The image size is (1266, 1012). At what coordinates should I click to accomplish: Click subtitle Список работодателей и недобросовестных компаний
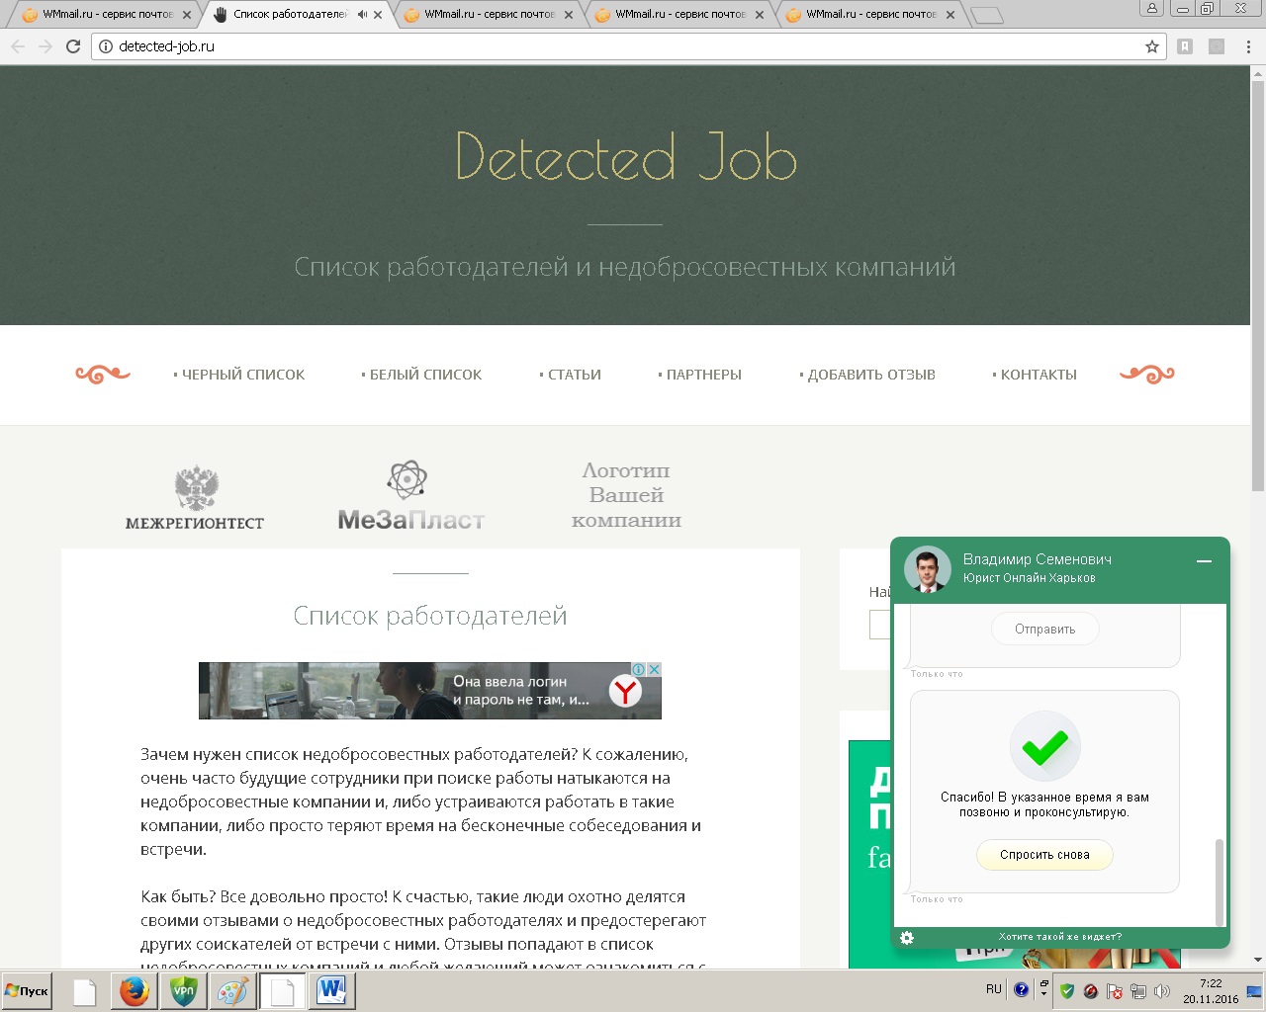pyautogui.click(x=625, y=267)
